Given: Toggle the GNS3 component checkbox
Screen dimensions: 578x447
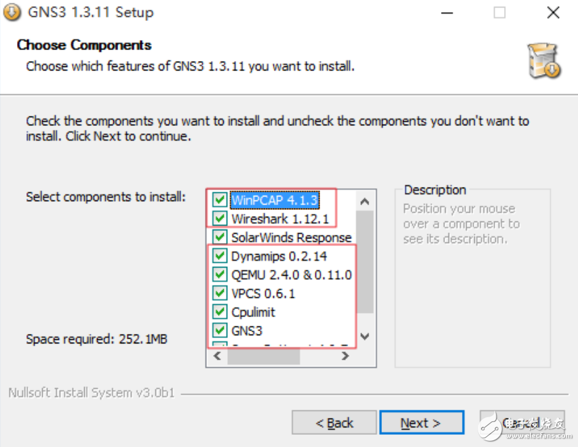Looking at the screenshot, I should click(219, 331).
